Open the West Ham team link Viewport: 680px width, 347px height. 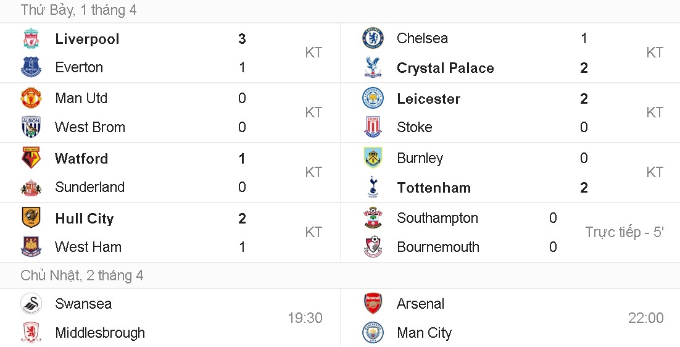[88, 247]
